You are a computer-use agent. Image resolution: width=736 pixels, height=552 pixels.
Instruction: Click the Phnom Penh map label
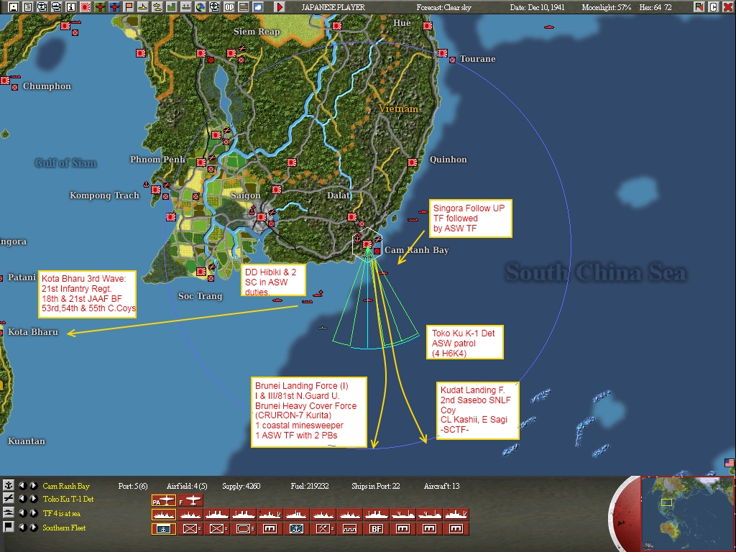pyautogui.click(x=157, y=159)
